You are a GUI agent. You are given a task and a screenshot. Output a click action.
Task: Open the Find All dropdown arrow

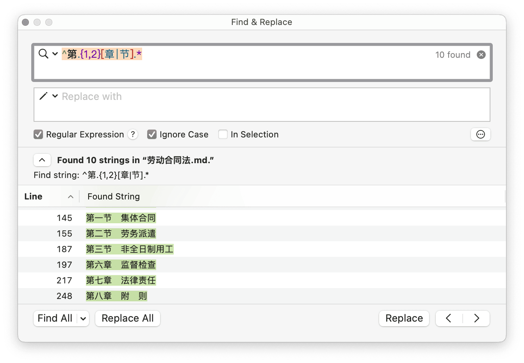[x=83, y=319]
